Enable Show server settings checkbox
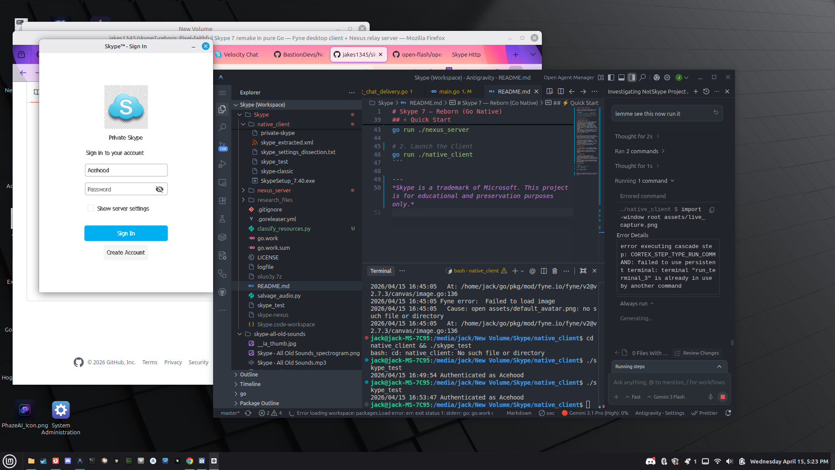Screen dimensions: 835x470 coord(91,208)
